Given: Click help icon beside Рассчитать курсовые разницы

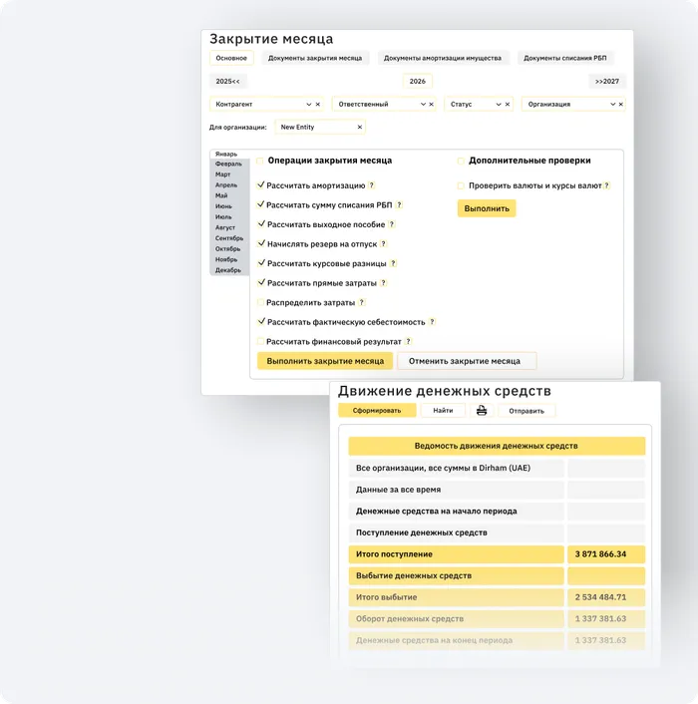Looking at the screenshot, I should 394,263.
